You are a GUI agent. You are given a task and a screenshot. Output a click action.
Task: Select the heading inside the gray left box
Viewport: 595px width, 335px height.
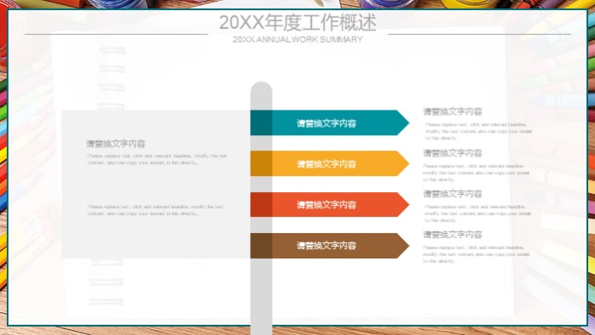tap(116, 144)
